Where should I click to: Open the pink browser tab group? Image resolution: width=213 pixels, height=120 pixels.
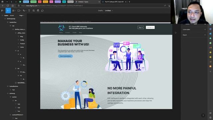pos(51,2)
